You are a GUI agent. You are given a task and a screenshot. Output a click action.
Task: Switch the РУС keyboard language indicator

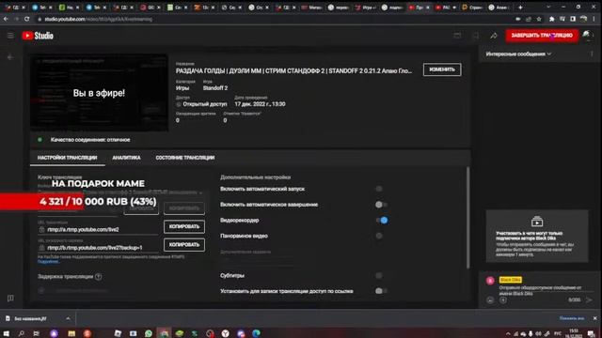coord(558,334)
